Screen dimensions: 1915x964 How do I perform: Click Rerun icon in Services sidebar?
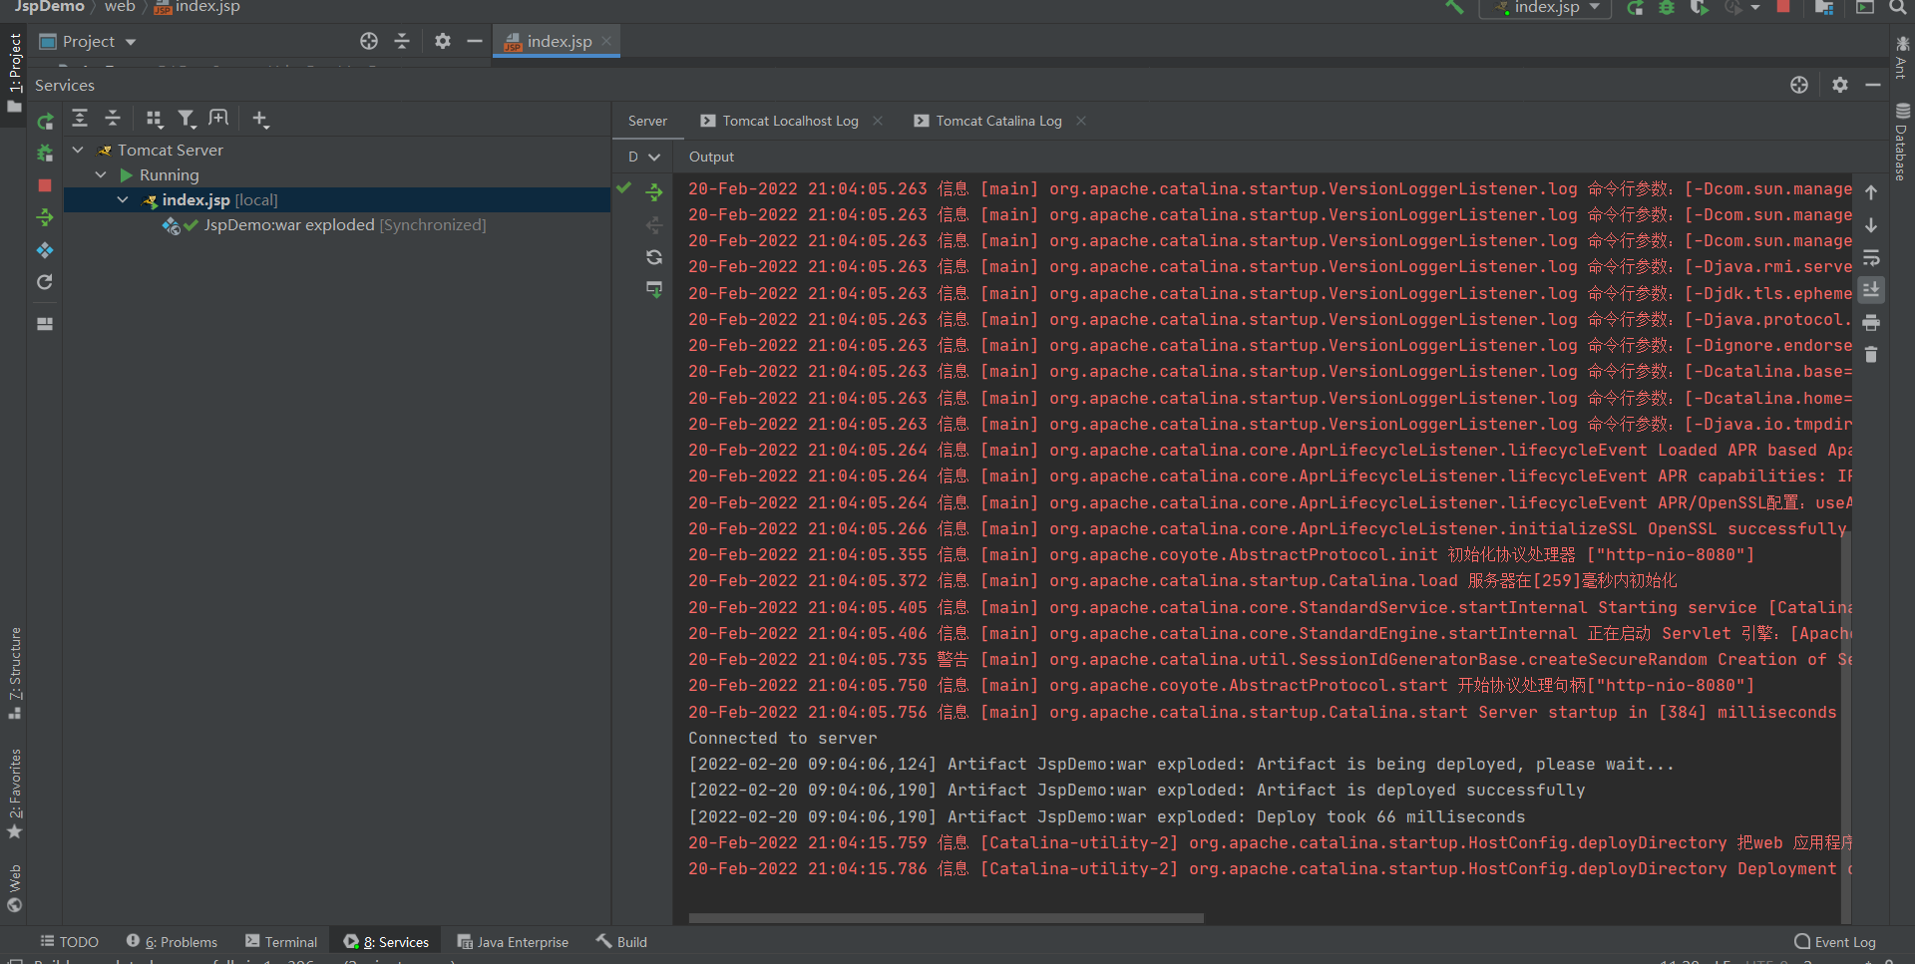(x=45, y=122)
